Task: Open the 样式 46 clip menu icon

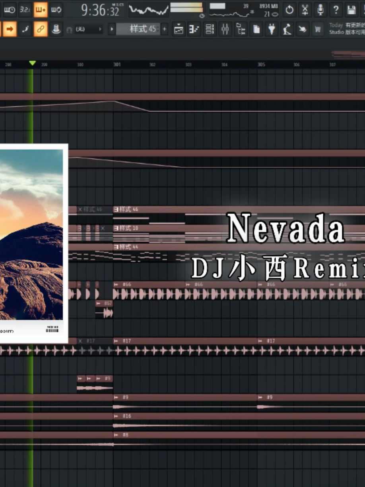Action: (x=116, y=209)
